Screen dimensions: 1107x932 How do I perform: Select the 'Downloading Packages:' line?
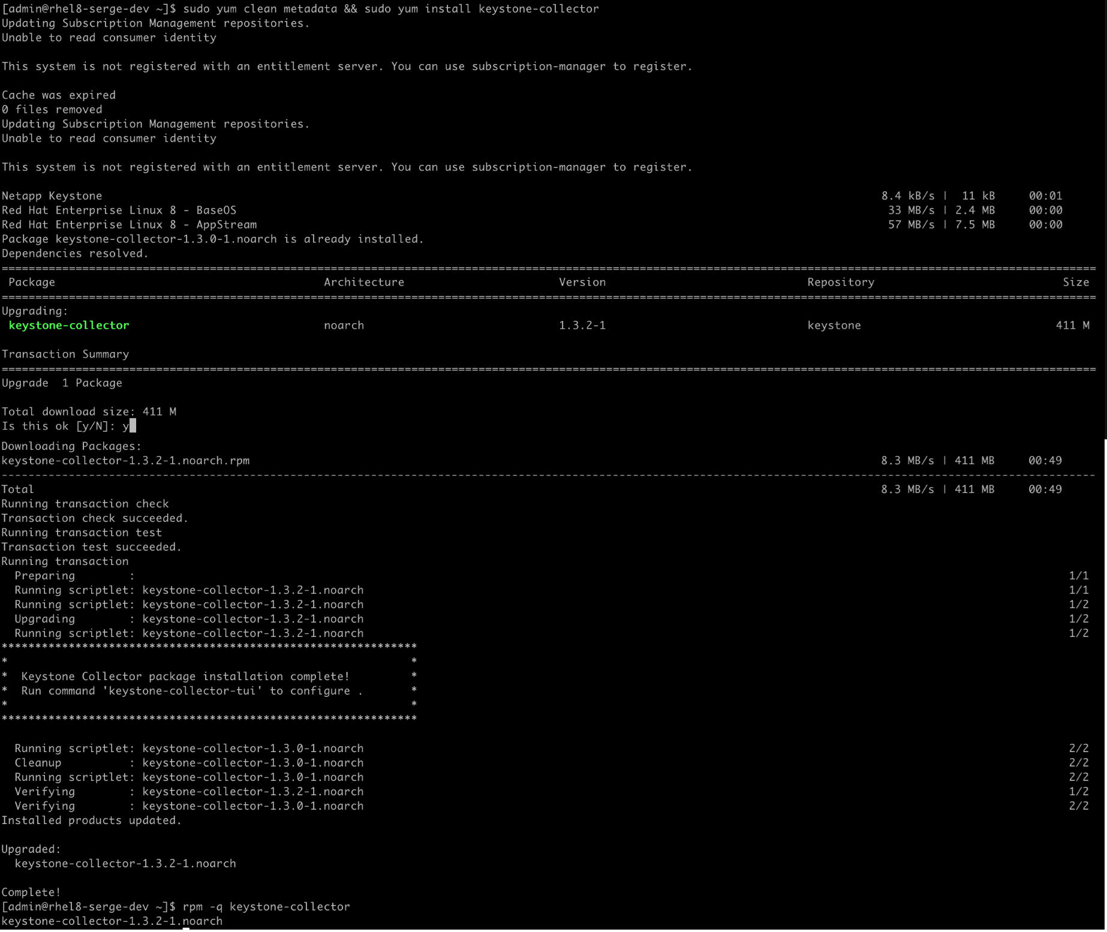(72, 447)
